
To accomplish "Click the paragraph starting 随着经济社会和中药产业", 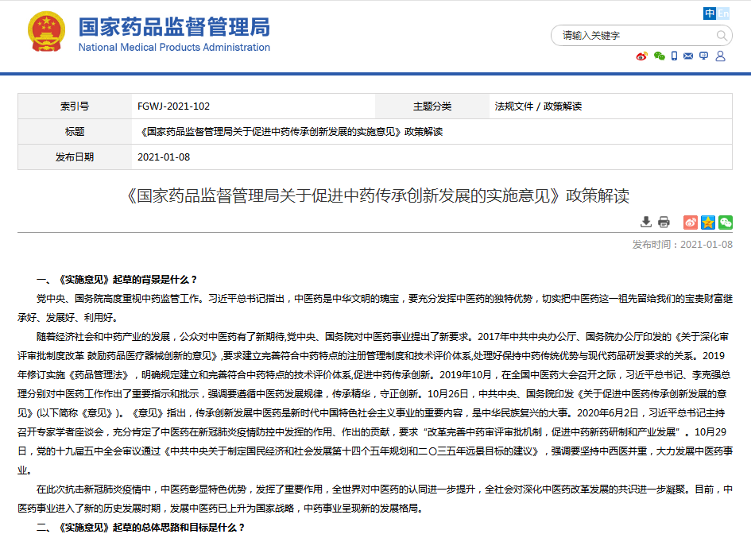I will click(x=375, y=403).
